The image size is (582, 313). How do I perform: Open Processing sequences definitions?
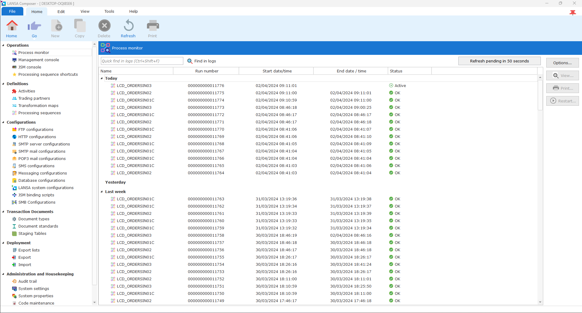tap(39, 113)
